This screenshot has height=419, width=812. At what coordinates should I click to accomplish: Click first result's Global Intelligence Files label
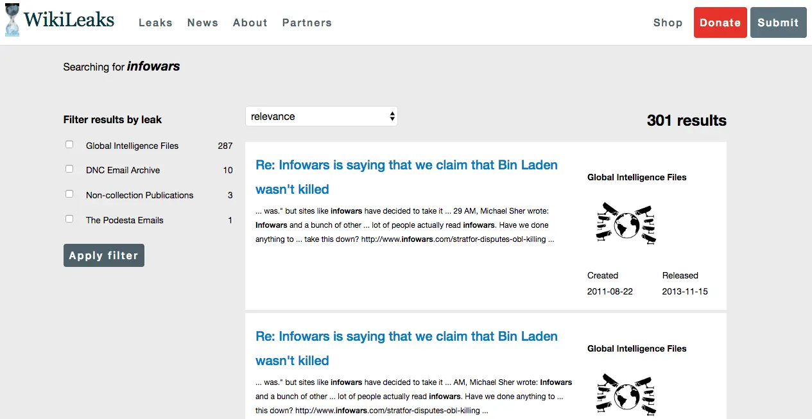[637, 177]
